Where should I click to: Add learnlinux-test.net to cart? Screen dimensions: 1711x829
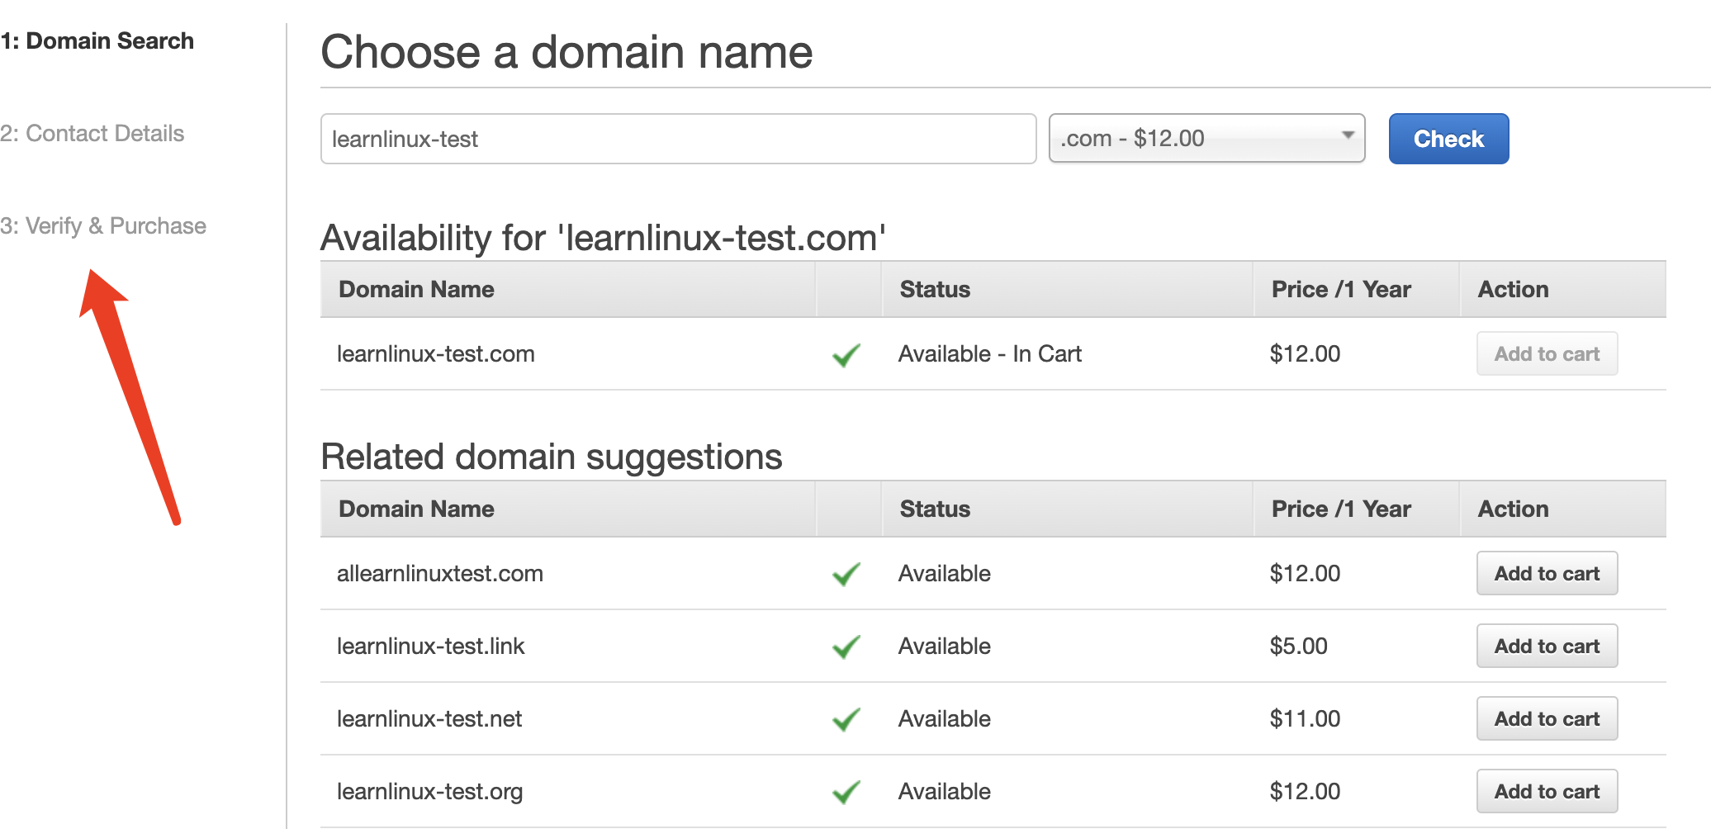click(1546, 719)
